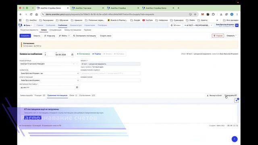Image resolution: width=258 pixels, height=145 pixels.
Task: Click the Свернуть collapse toggle at top right
Action: (231, 36)
